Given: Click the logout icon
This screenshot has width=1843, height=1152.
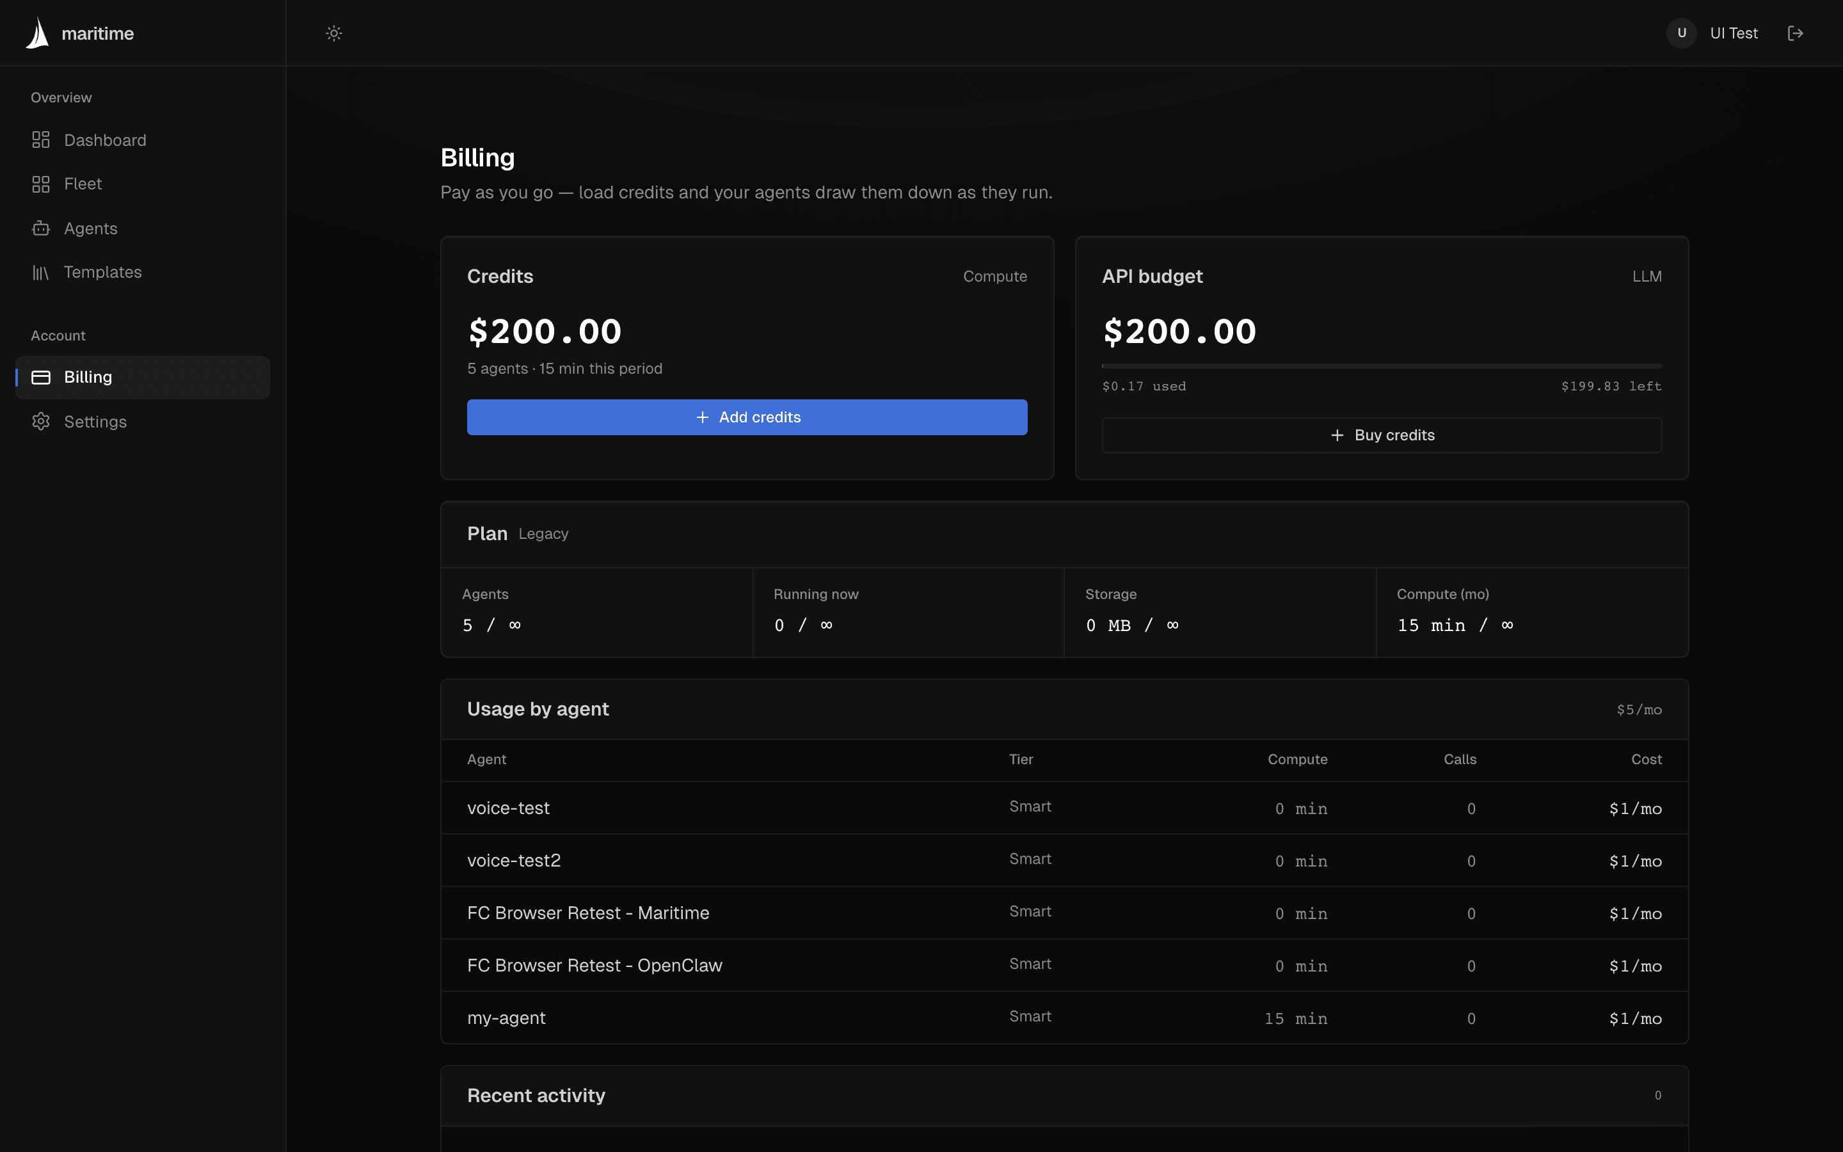Looking at the screenshot, I should click(1795, 33).
